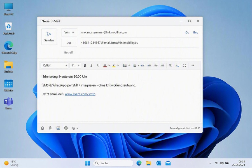
Task: Click the Senden paper plane button
Action: 49,37
